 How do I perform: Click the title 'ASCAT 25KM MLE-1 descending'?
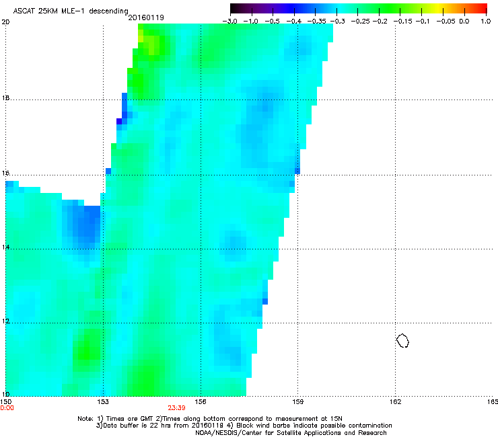[x=71, y=11]
